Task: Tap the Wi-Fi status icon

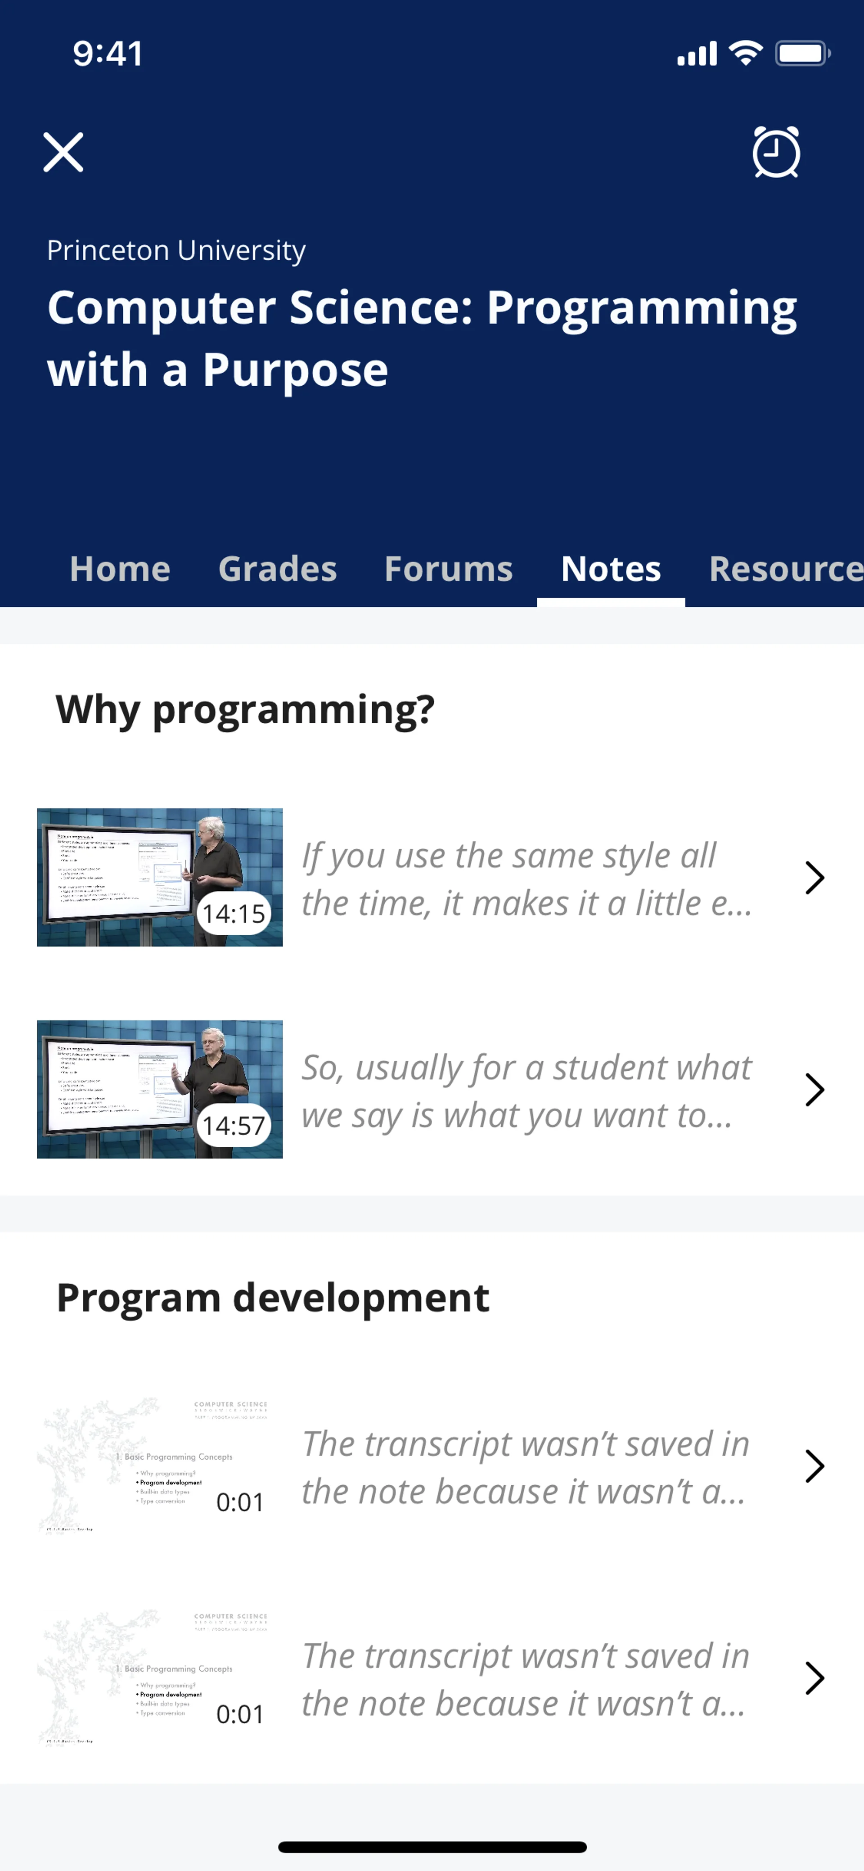Action: point(745,53)
